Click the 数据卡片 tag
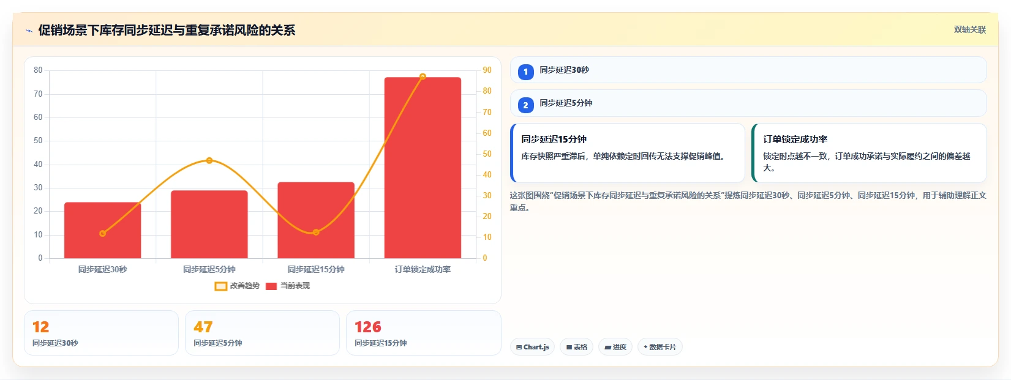The width and height of the screenshot is (1011, 380). pyautogui.click(x=660, y=347)
